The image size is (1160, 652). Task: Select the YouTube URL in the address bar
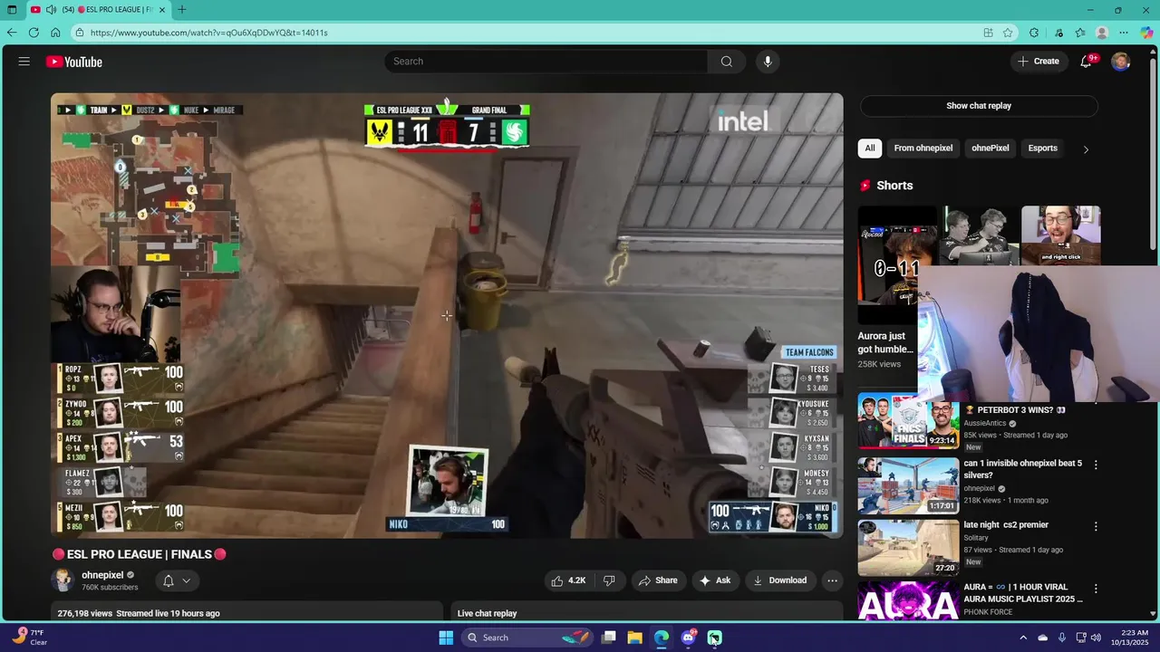click(x=209, y=33)
